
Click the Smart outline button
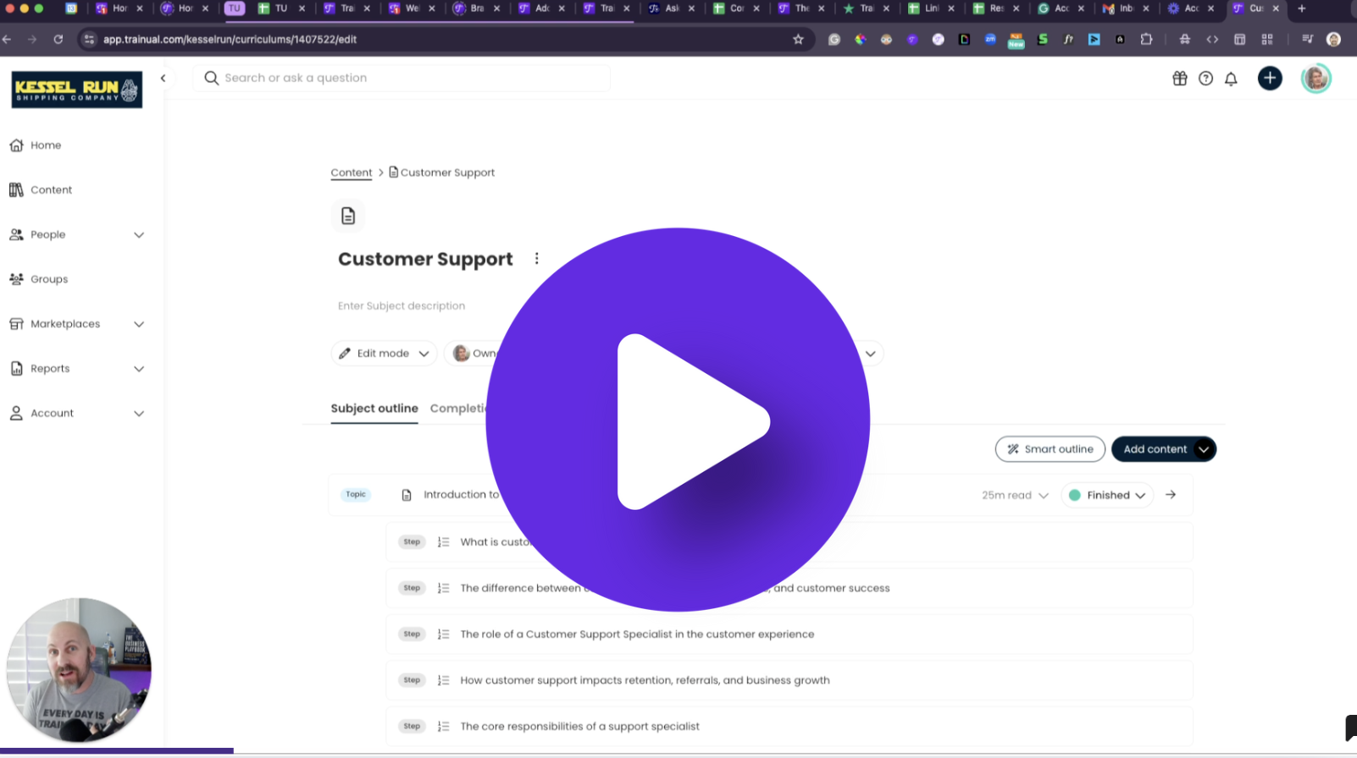[1050, 449]
